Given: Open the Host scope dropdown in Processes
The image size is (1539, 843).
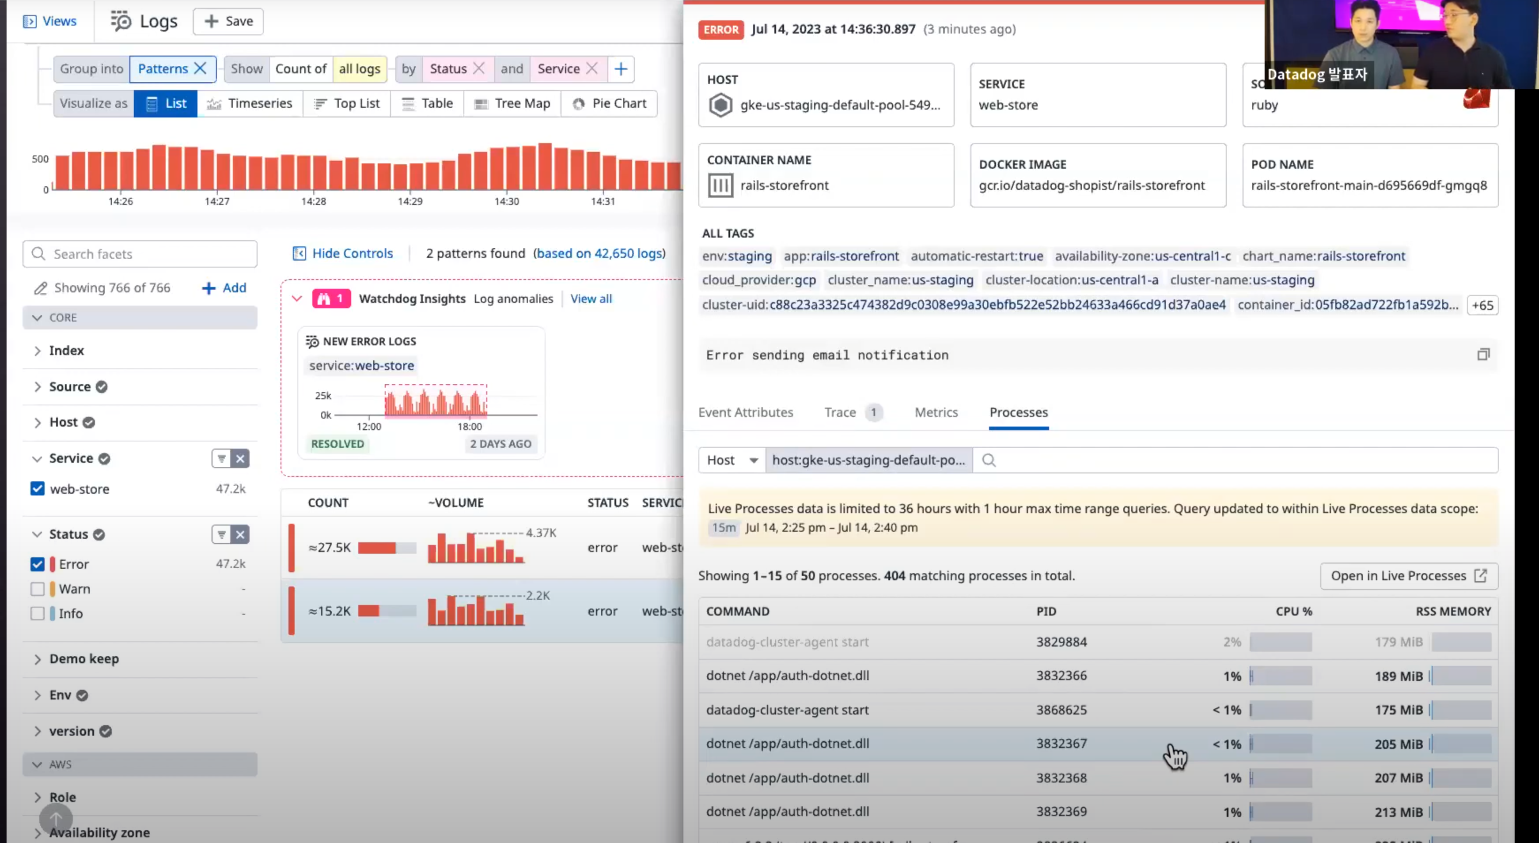Looking at the screenshot, I should [732, 460].
